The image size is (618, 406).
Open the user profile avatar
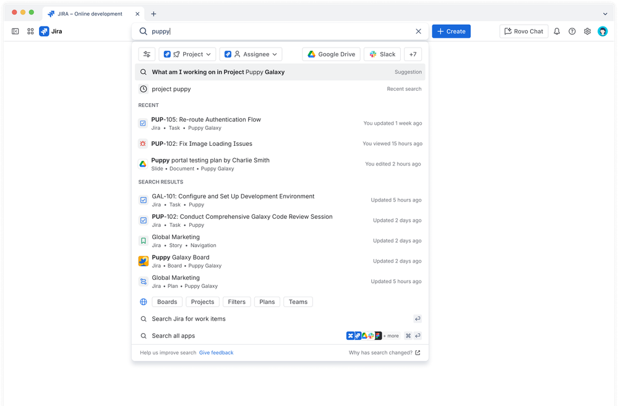coord(603,32)
